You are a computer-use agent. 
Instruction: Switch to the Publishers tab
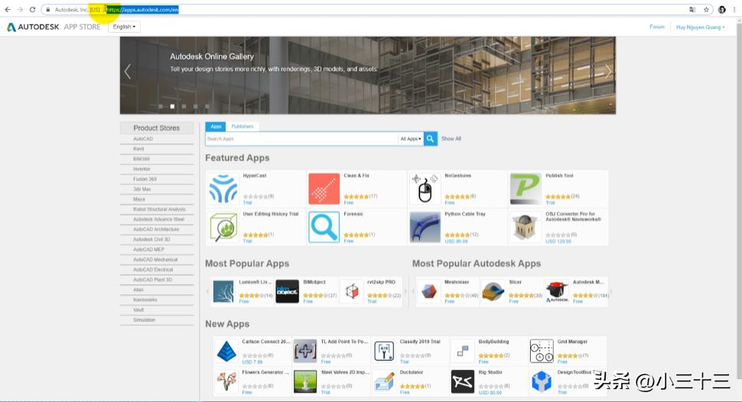[x=242, y=126]
